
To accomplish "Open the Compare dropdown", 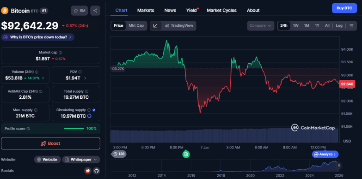I will coord(260,25).
